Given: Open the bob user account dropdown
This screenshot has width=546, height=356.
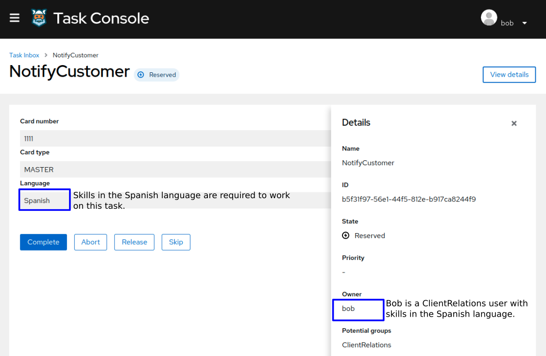Looking at the screenshot, I should [x=507, y=23].
